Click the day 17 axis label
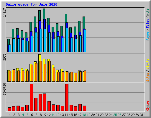Screen dimensions: 151x118 click(x=80, y=115)
